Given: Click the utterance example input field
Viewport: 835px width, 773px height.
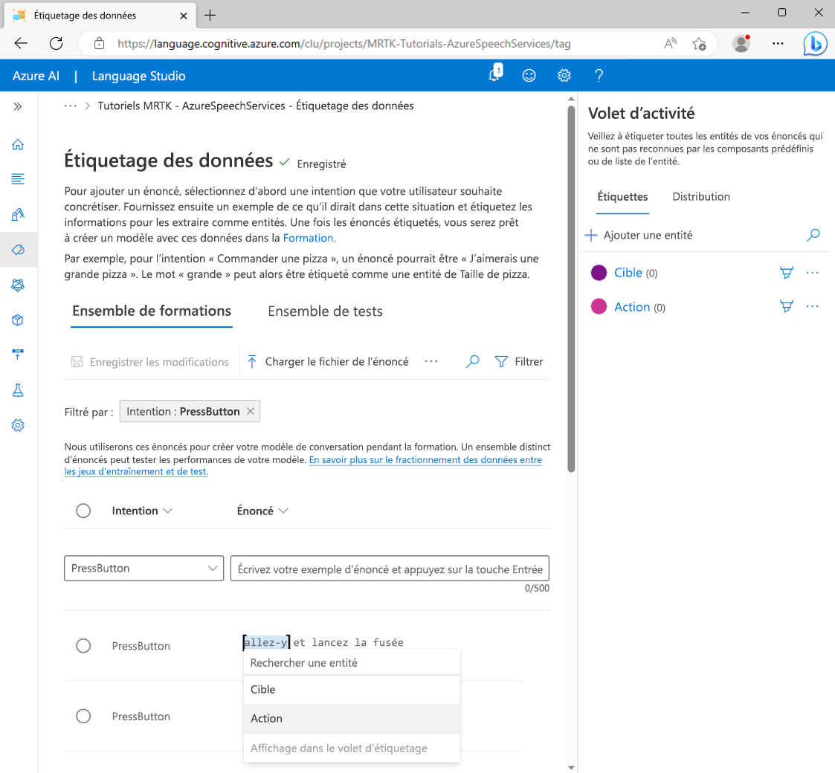Looking at the screenshot, I should 390,569.
